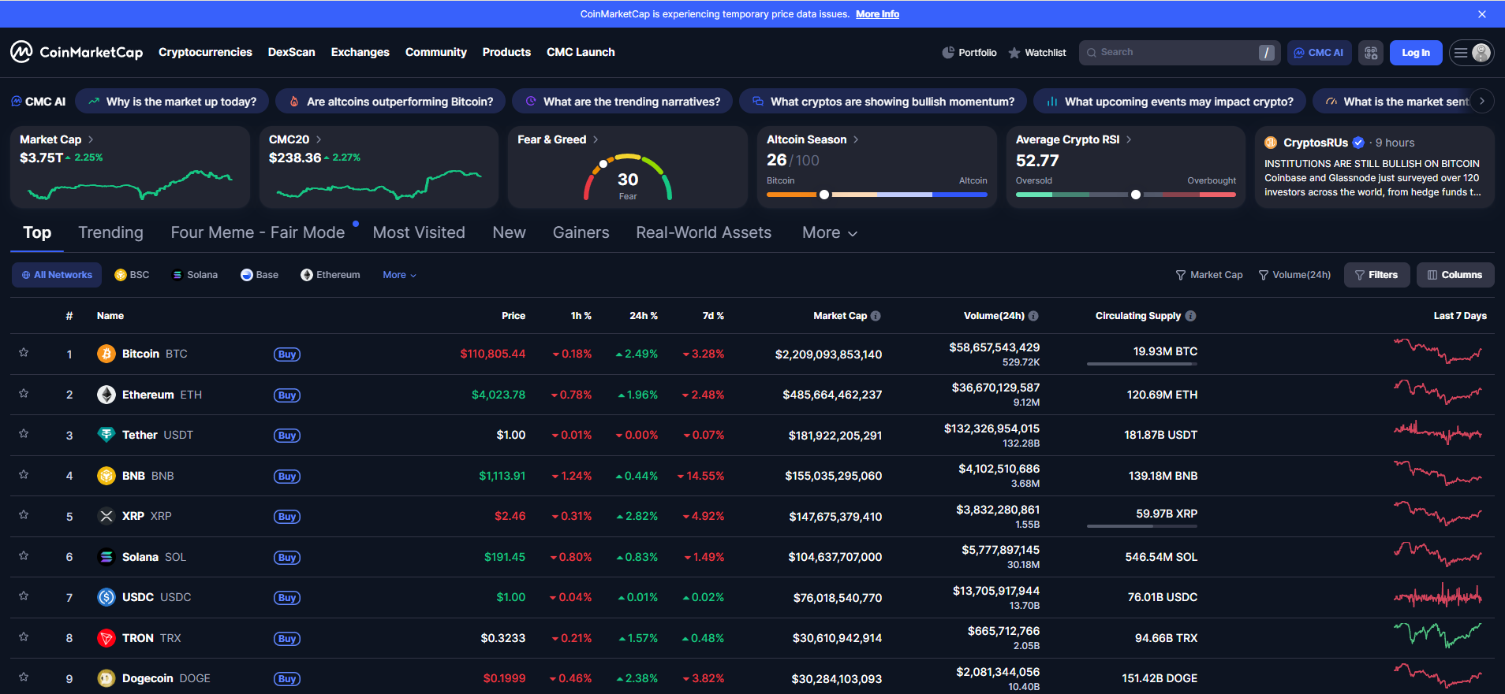This screenshot has height=694, width=1505.
Task: Click the TRON coin icon
Action: point(106,638)
